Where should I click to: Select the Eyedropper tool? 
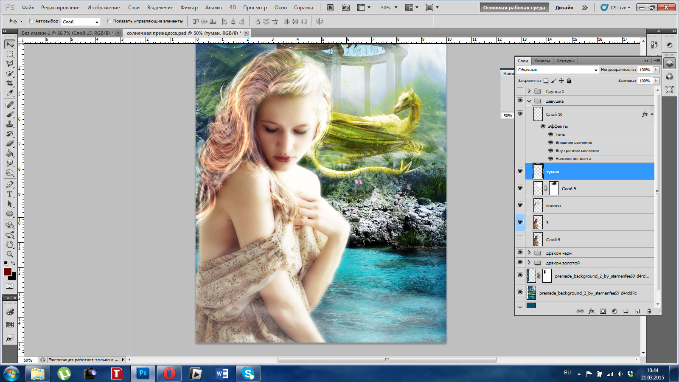click(x=10, y=93)
